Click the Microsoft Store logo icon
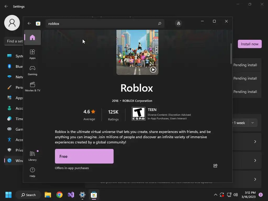Image resolution: width=268 pixels, height=201 pixels. click(x=38, y=23)
